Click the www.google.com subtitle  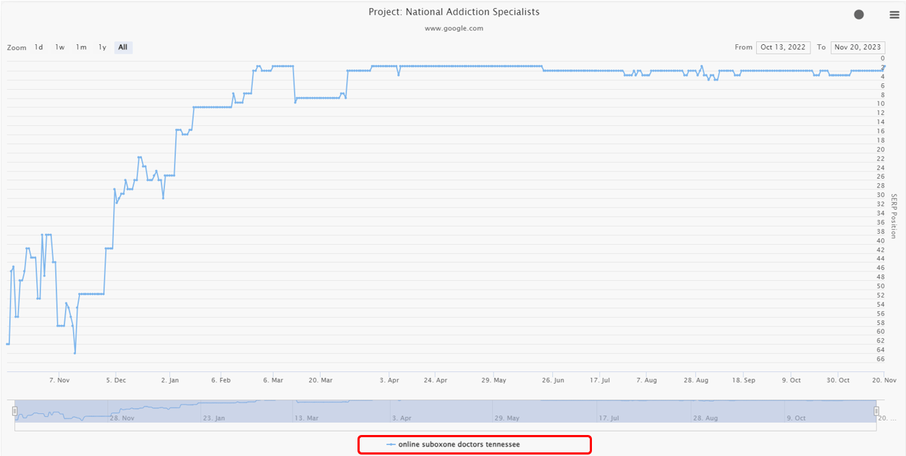454,29
